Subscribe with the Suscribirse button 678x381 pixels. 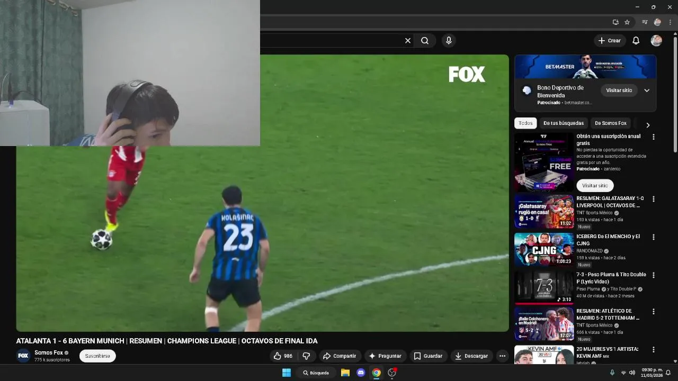97,356
